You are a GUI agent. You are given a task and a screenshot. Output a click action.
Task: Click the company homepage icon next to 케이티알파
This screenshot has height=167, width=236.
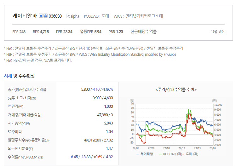pos(41,16)
